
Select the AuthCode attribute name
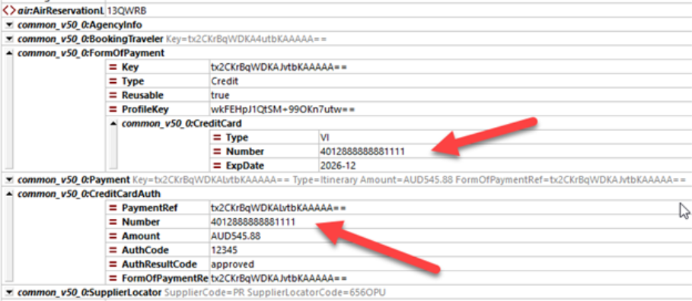[x=145, y=250]
